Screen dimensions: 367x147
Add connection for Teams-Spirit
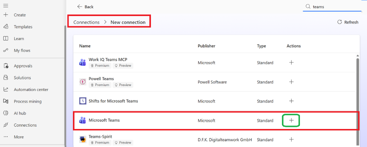click(x=291, y=140)
